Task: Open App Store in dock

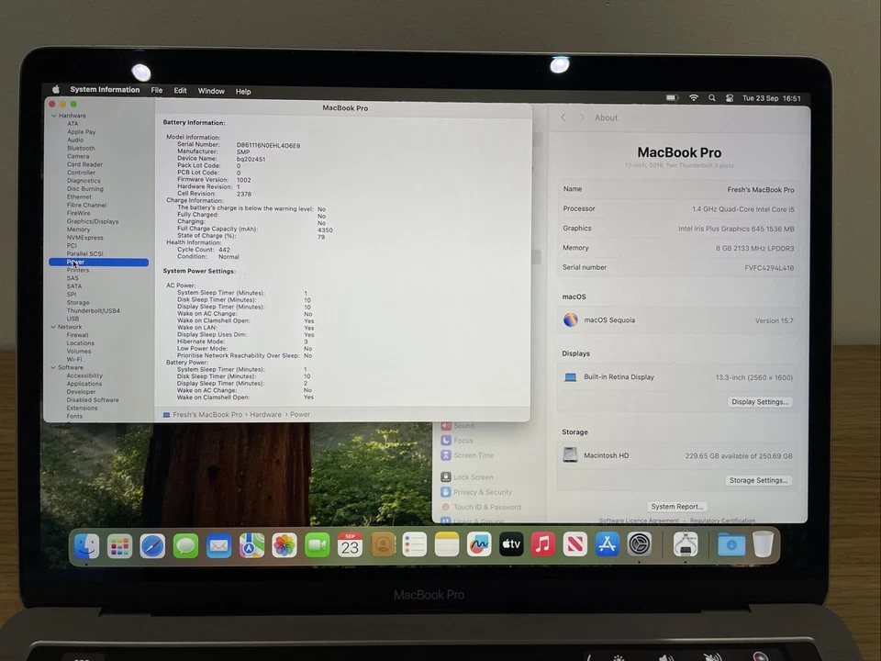Action: (607, 544)
